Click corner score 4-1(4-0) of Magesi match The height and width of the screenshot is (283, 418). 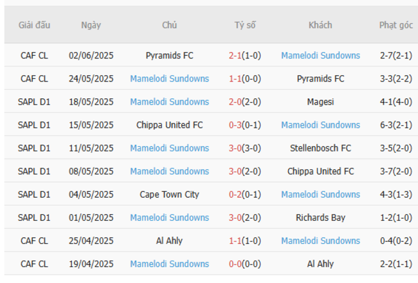pos(395,102)
